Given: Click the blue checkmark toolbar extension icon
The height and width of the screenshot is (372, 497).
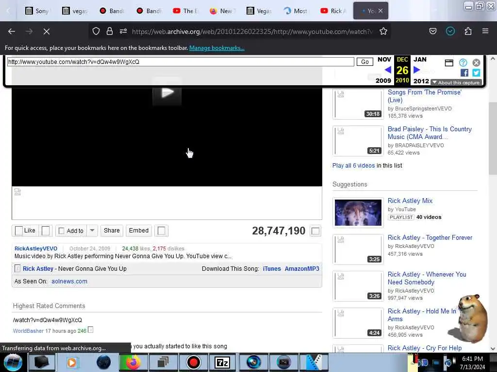Looking at the screenshot, I should click(450, 31).
